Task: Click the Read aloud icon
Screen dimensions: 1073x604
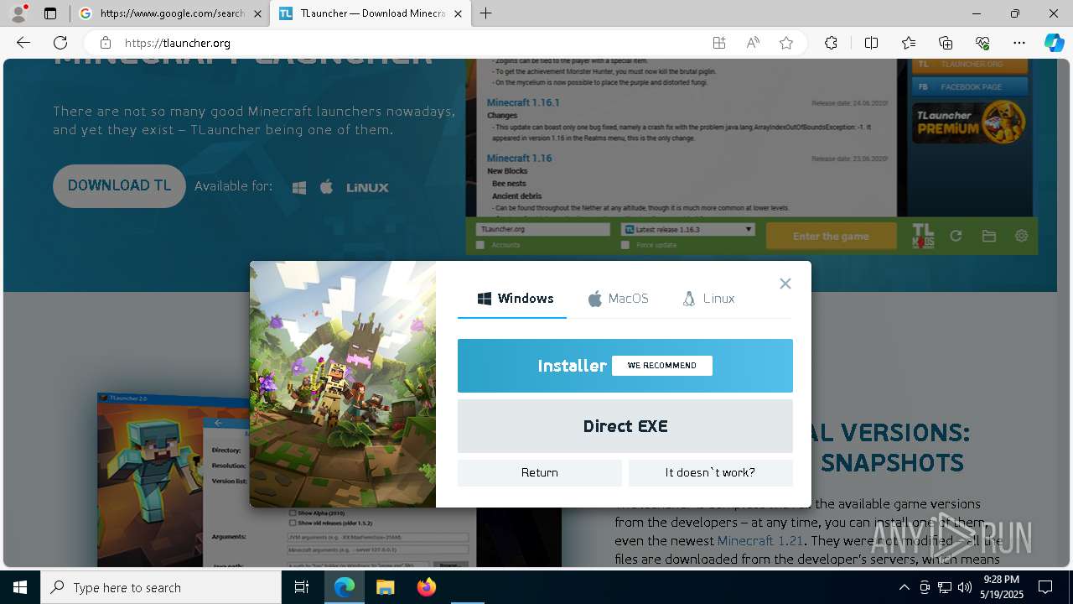Action: (x=753, y=43)
